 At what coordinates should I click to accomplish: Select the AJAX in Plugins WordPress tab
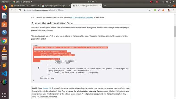click(x=87, y=5)
